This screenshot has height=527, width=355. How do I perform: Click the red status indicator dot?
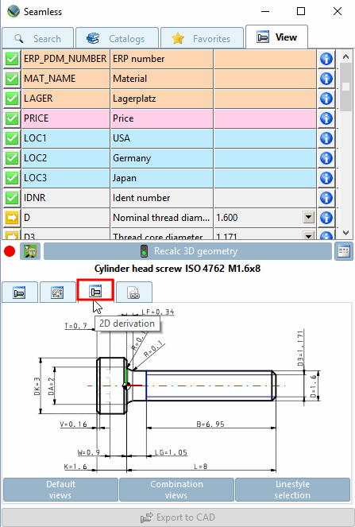pos(10,251)
